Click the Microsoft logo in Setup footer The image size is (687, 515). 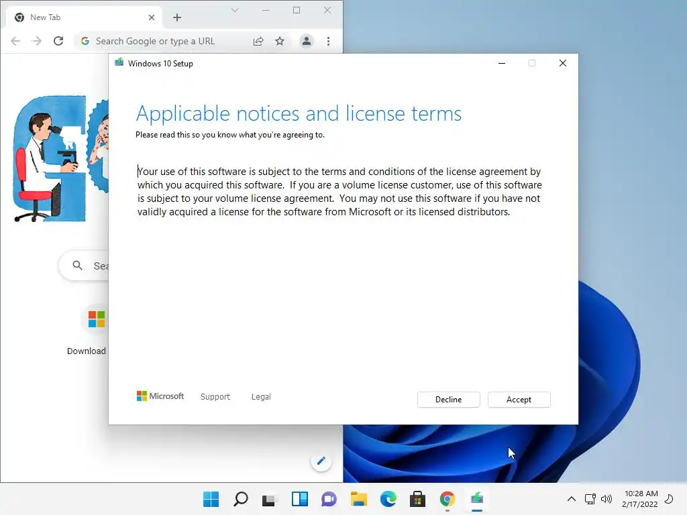(x=160, y=396)
